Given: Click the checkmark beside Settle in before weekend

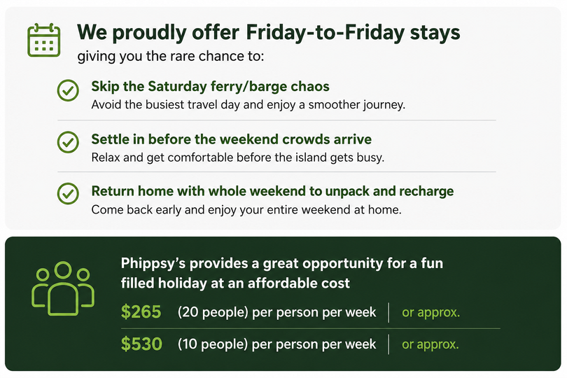Looking at the screenshot, I should click(x=68, y=142).
